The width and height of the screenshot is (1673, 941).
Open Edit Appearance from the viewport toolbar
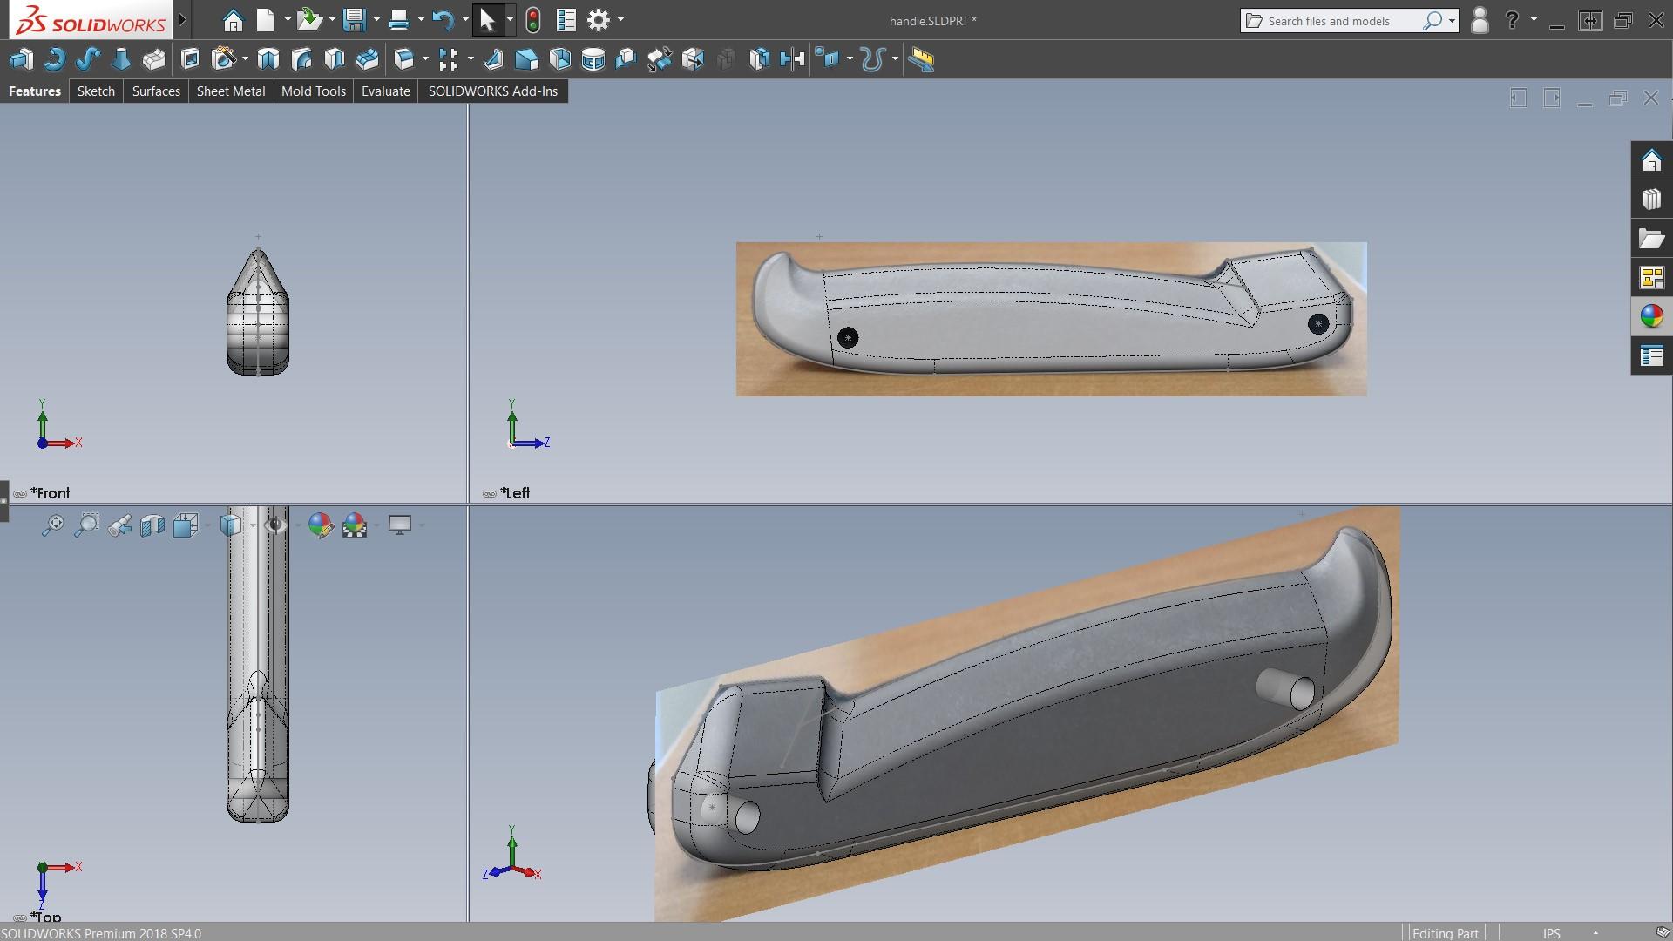[321, 525]
